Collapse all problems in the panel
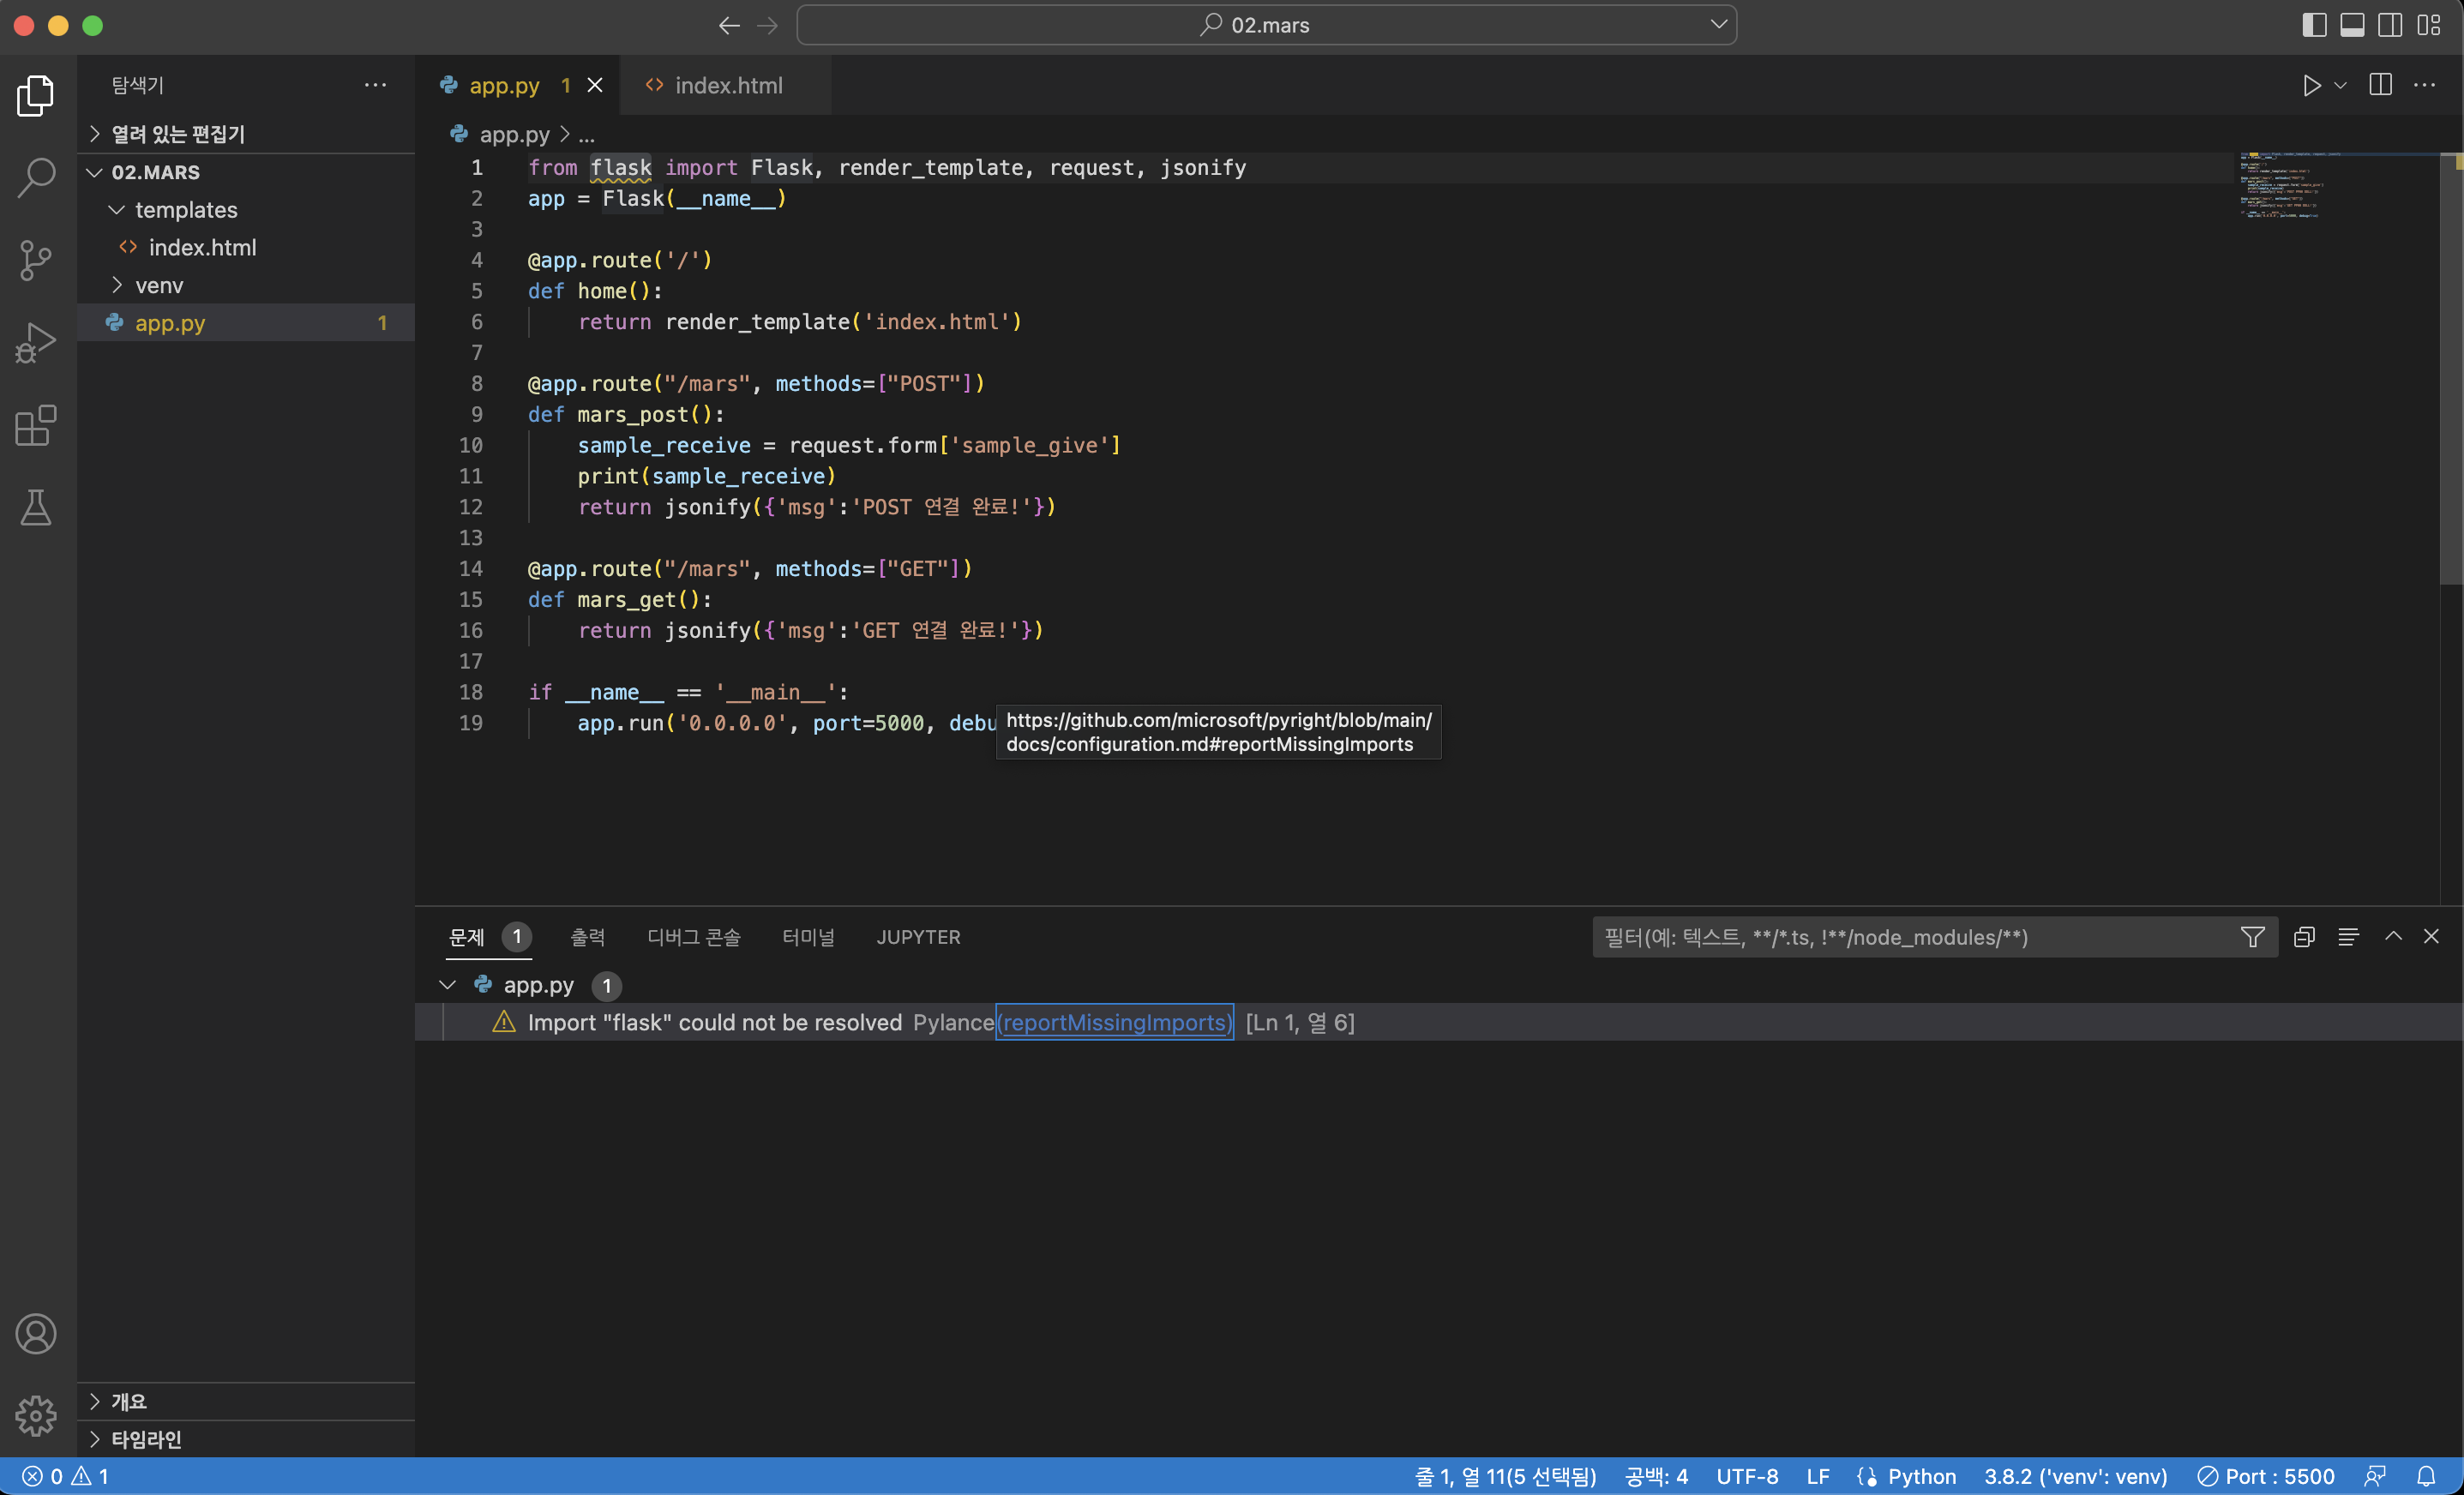The width and height of the screenshot is (2464, 1495). 2304,937
